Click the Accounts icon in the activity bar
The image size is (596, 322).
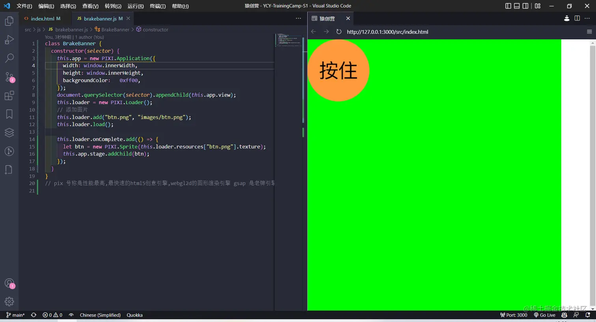pyautogui.click(x=9, y=283)
